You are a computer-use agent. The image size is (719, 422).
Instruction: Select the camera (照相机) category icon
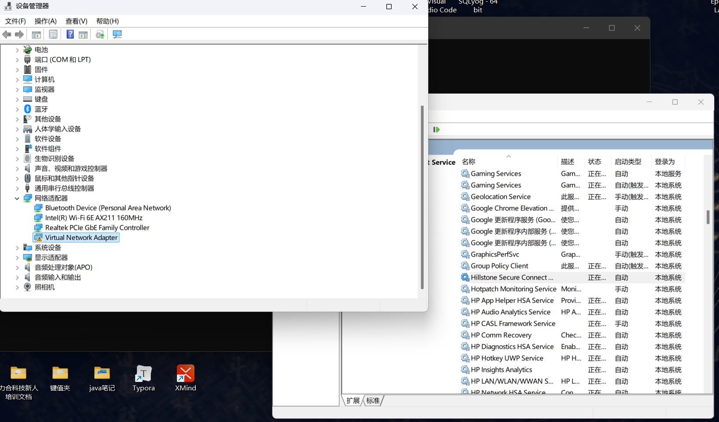click(27, 287)
